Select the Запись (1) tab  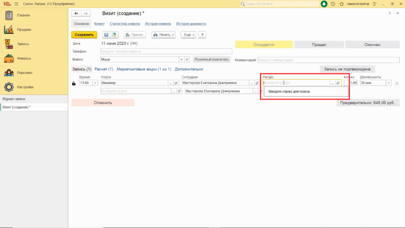[82, 69]
